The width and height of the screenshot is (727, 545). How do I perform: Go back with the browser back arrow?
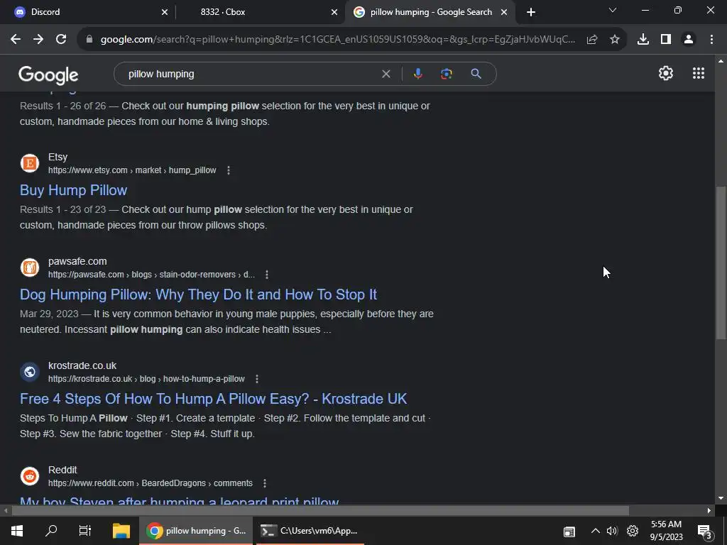point(16,40)
